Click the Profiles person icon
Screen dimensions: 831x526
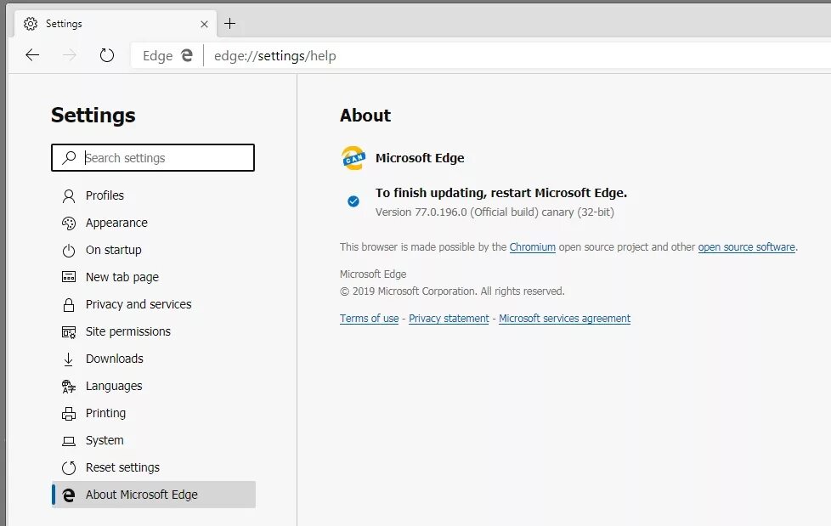(x=69, y=196)
